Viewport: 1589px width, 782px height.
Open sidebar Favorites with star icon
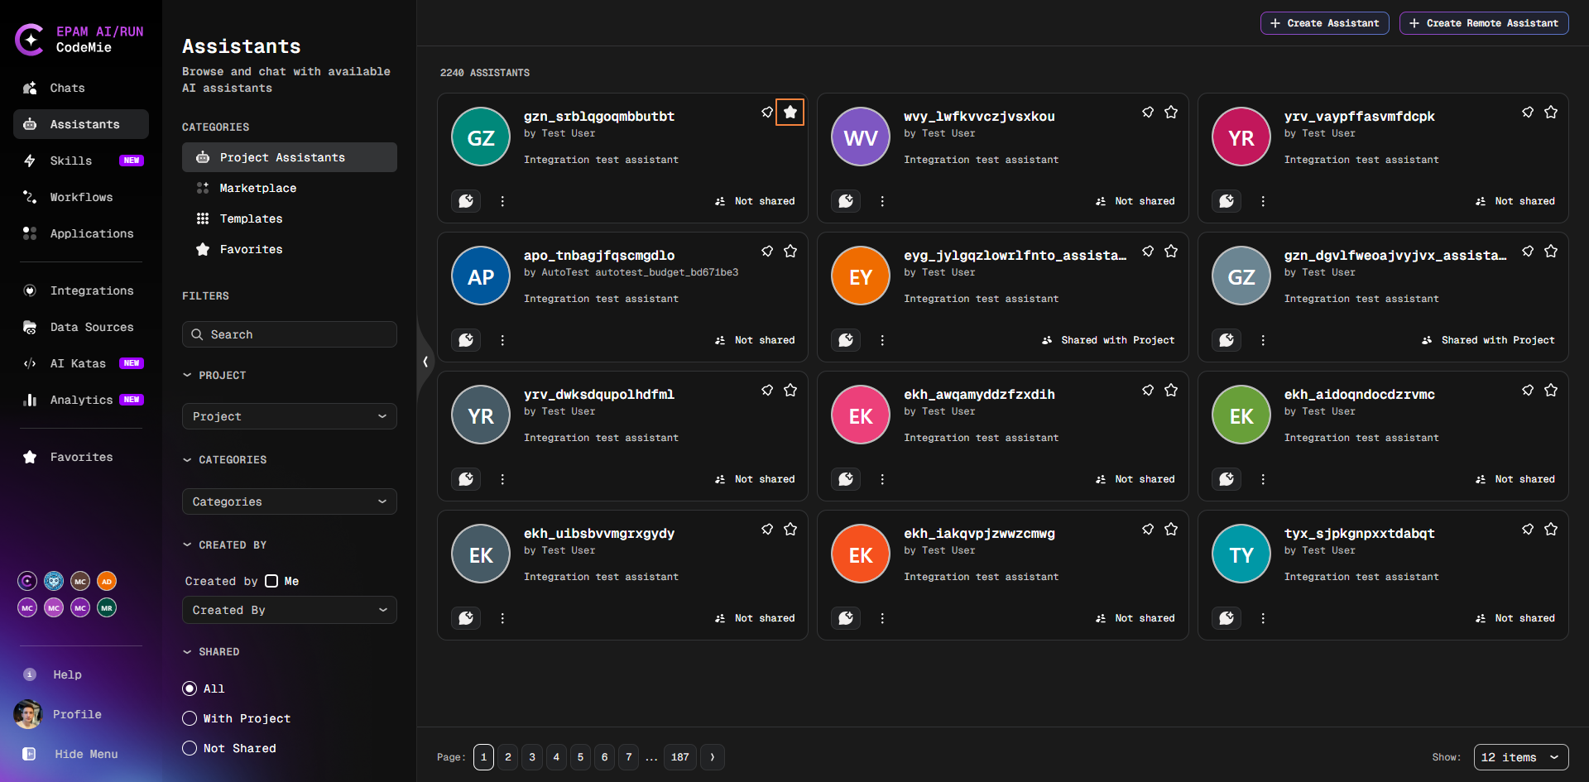click(x=81, y=457)
